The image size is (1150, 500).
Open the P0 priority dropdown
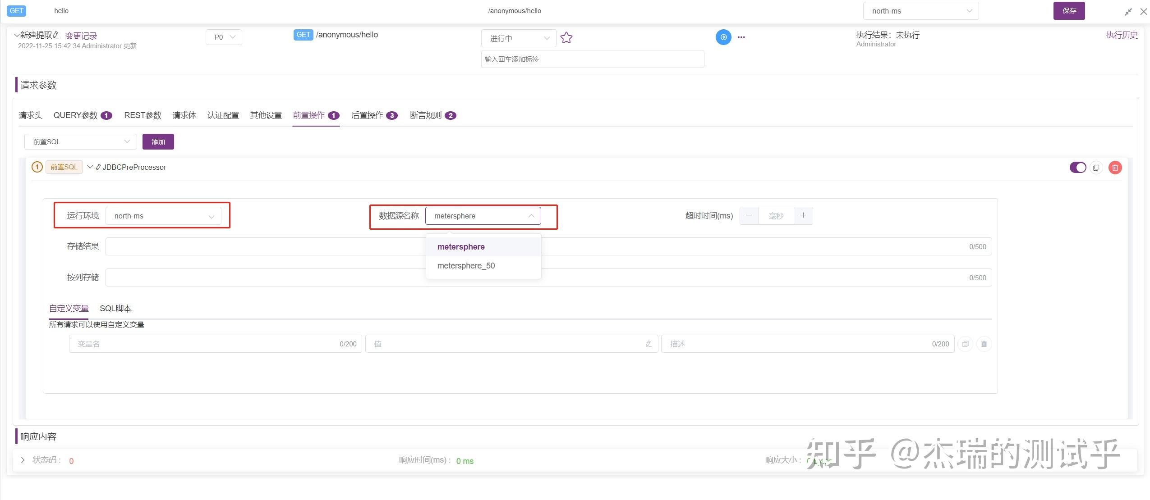tap(224, 37)
